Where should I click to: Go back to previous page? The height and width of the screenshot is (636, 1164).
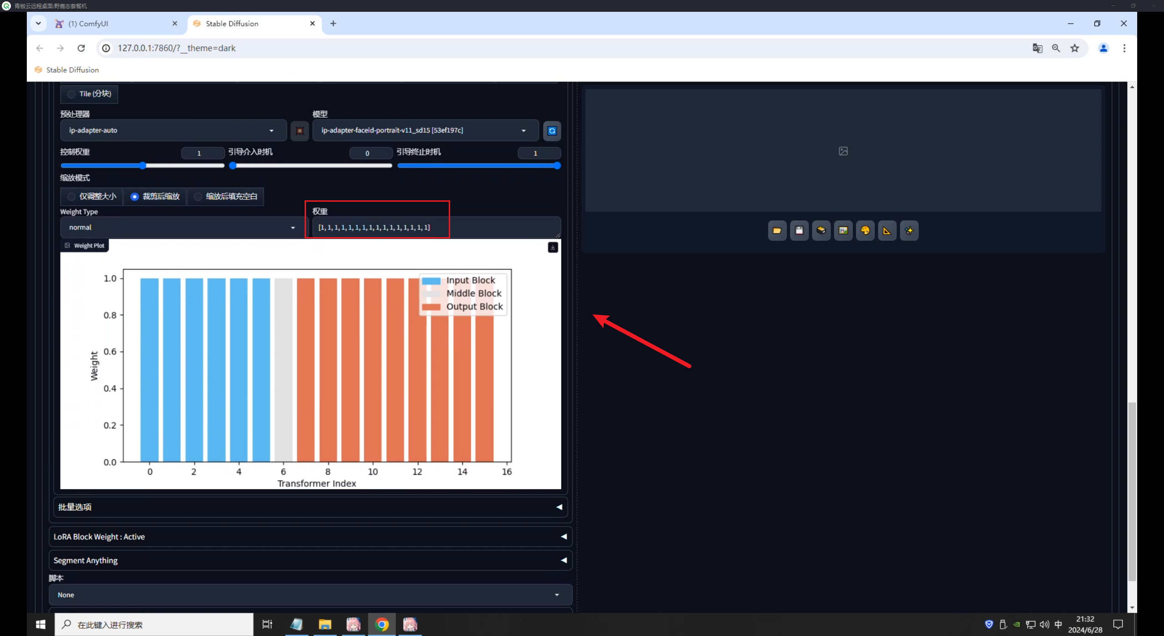[x=40, y=48]
